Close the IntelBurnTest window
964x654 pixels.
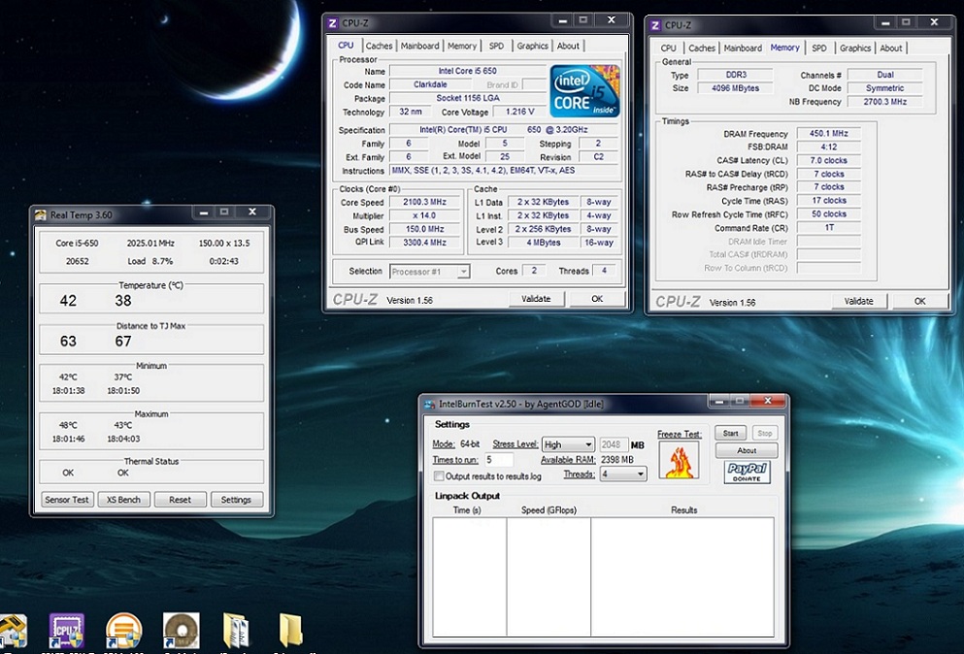768,401
